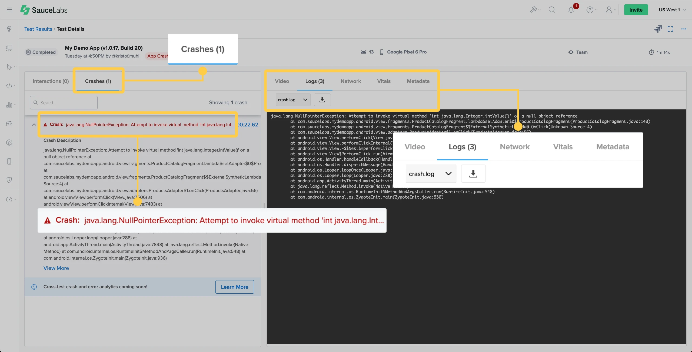Click the Learn More button

234,287
